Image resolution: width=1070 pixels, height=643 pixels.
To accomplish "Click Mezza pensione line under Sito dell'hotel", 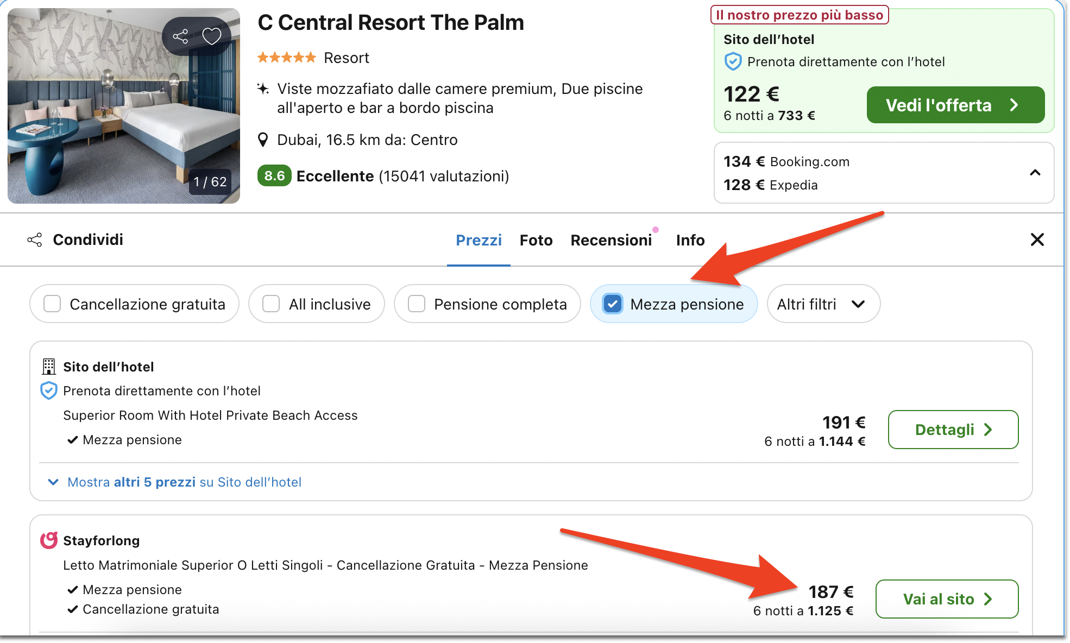I will coord(124,440).
